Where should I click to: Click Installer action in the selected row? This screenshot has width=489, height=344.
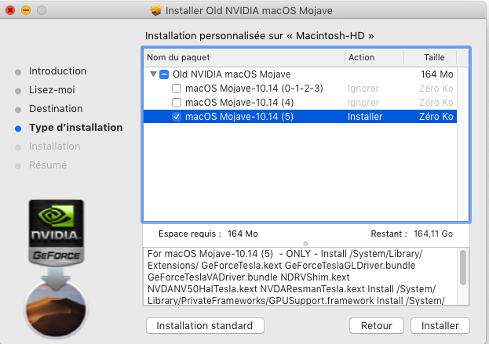pyautogui.click(x=365, y=117)
